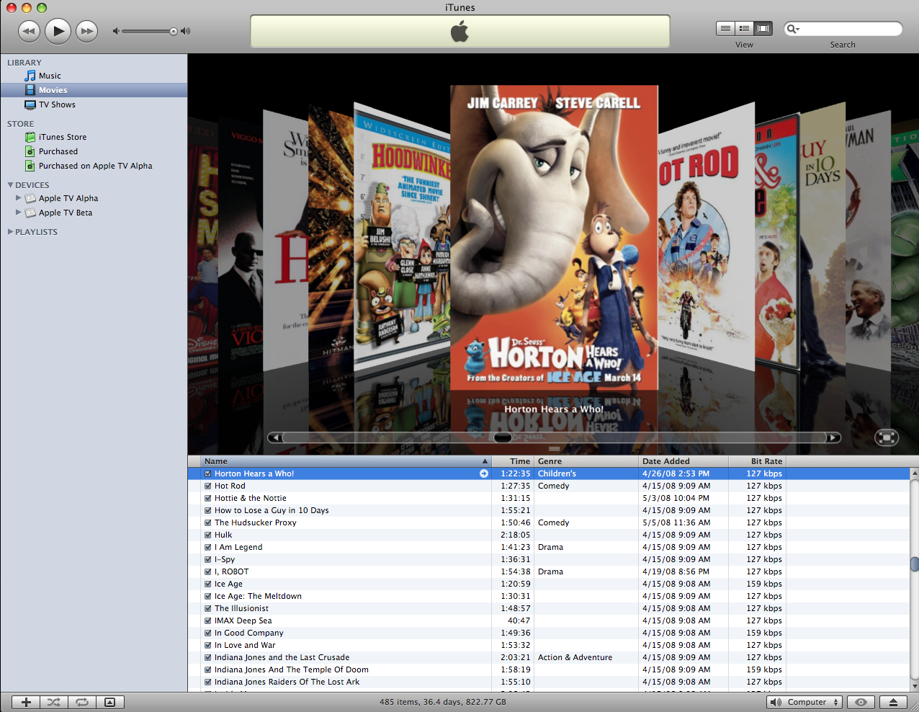Select the In Good Company row
This screenshot has width=919, height=712.
[549, 633]
